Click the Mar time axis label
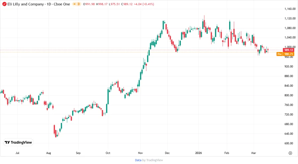Image resolution: width=298 pixels, height=164 pixels. tap(254, 153)
